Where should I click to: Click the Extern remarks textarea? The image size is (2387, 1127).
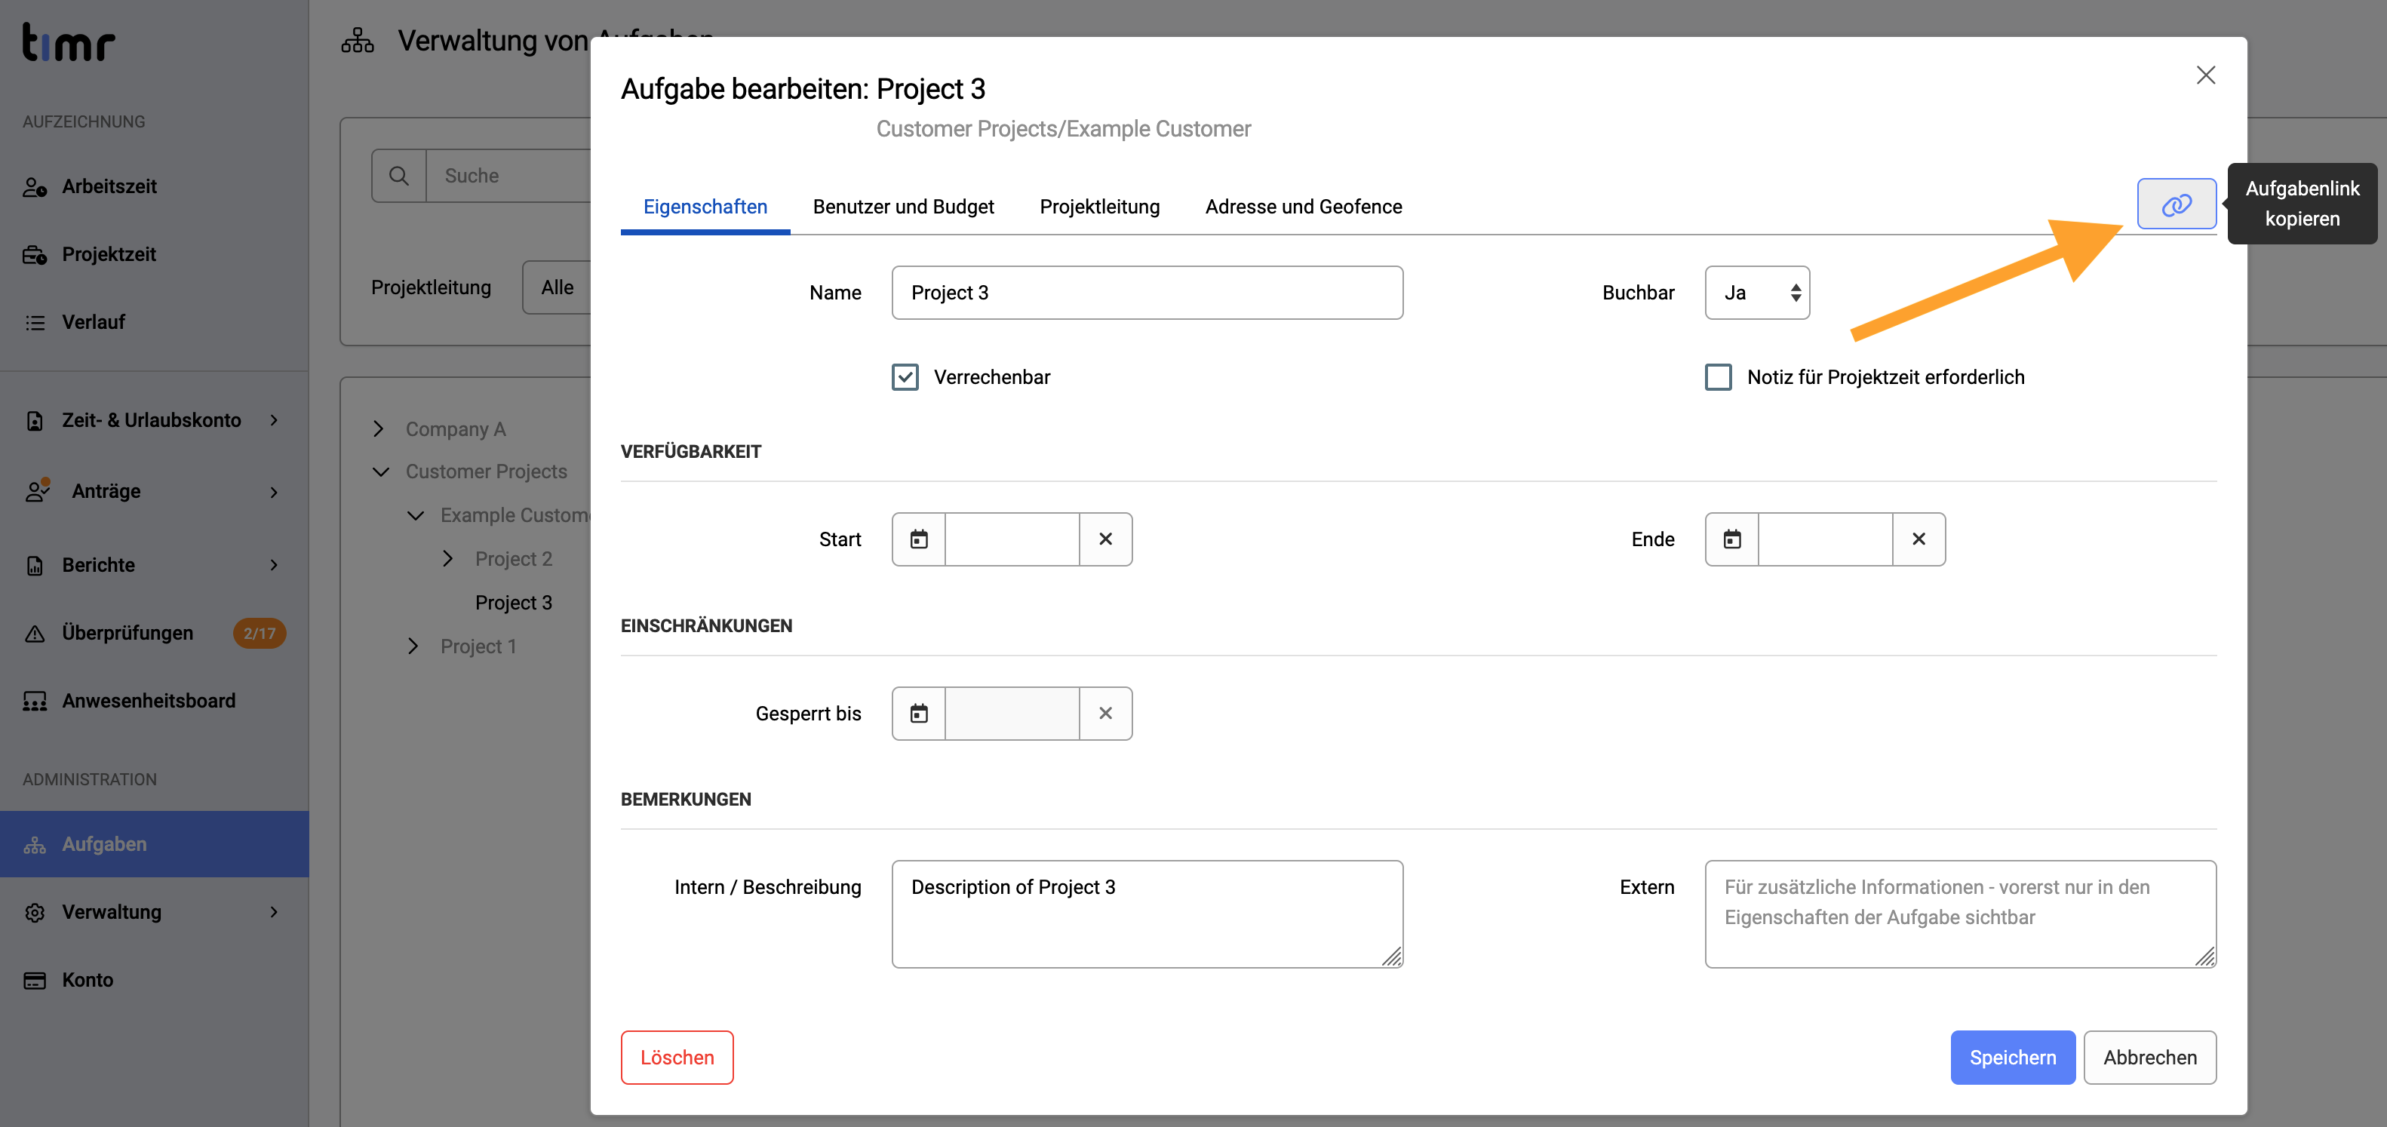pos(1961,914)
